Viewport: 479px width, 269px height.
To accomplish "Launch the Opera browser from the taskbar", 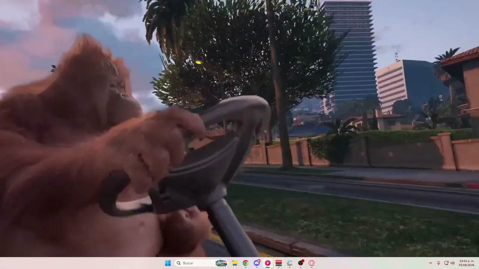I will click(x=311, y=263).
